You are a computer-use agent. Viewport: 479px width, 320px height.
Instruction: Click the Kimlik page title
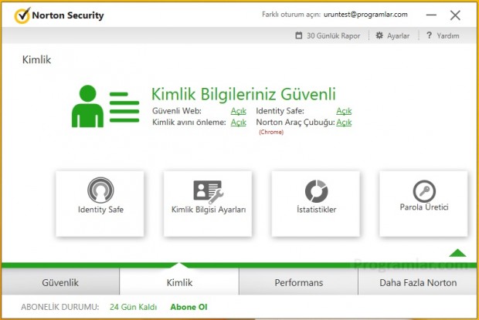36,59
